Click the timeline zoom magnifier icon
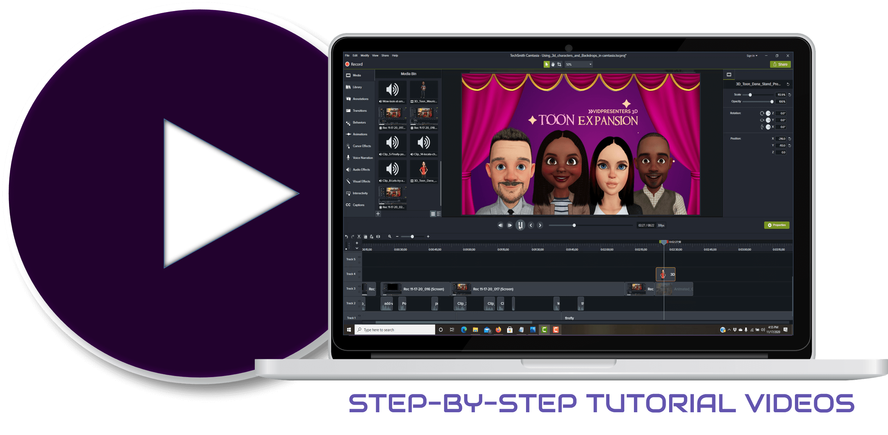This screenshot has height=435, width=888. click(390, 236)
